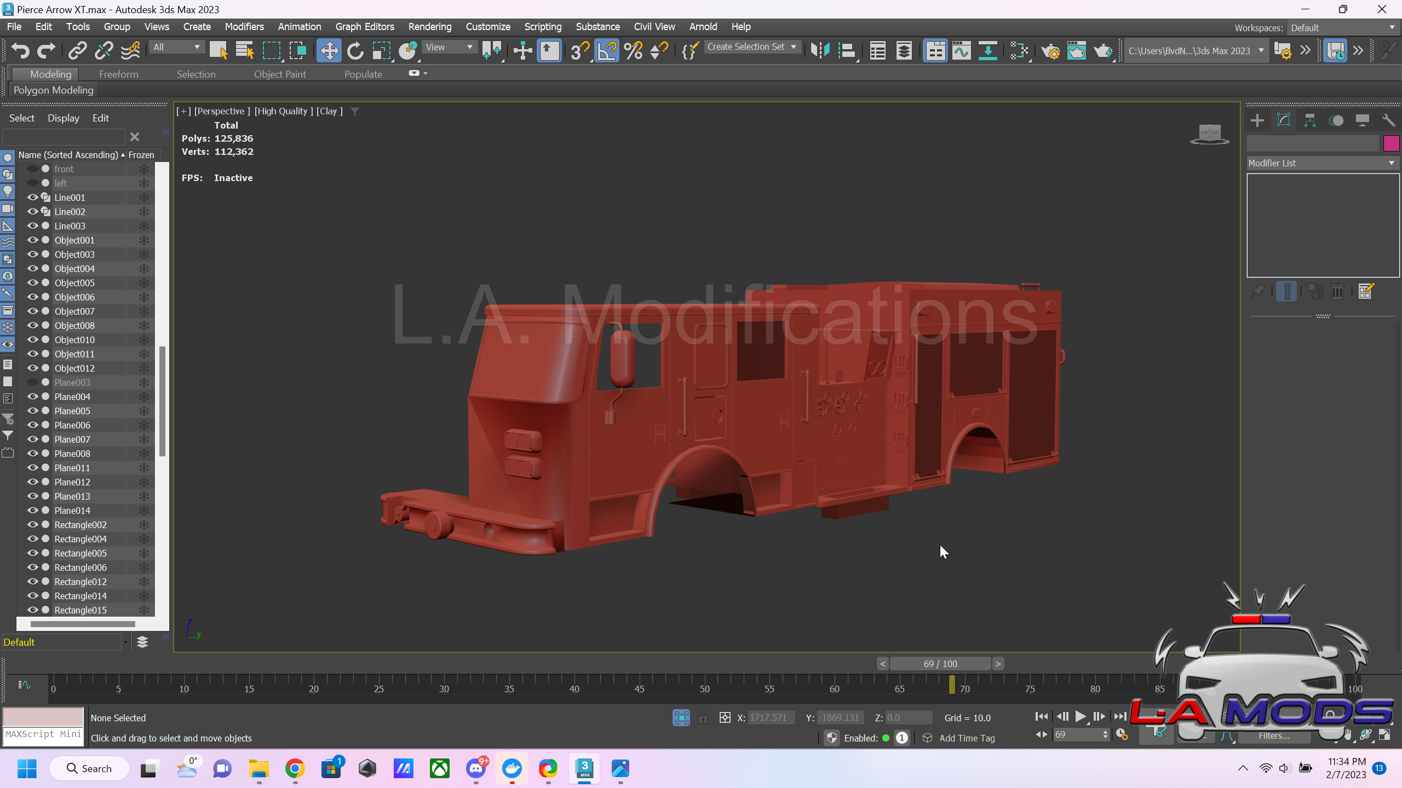
Task: Click the Utilities wrench panel icon
Action: [1388, 120]
